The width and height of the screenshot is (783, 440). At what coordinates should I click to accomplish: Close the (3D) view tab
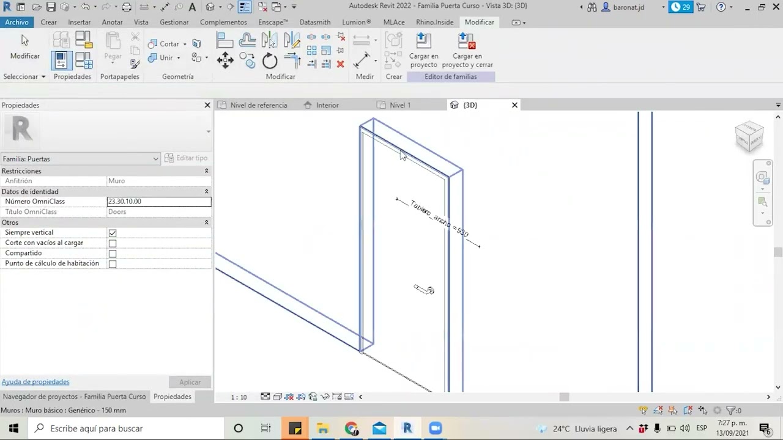[x=514, y=105]
